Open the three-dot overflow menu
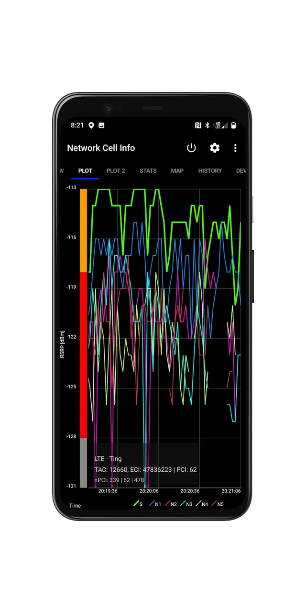The image size is (306, 613). pyautogui.click(x=235, y=148)
